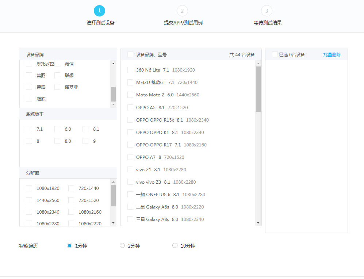This screenshot has width=364, height=279.
Task: Choose the 1分钟 traversal option
Action: 69,245
